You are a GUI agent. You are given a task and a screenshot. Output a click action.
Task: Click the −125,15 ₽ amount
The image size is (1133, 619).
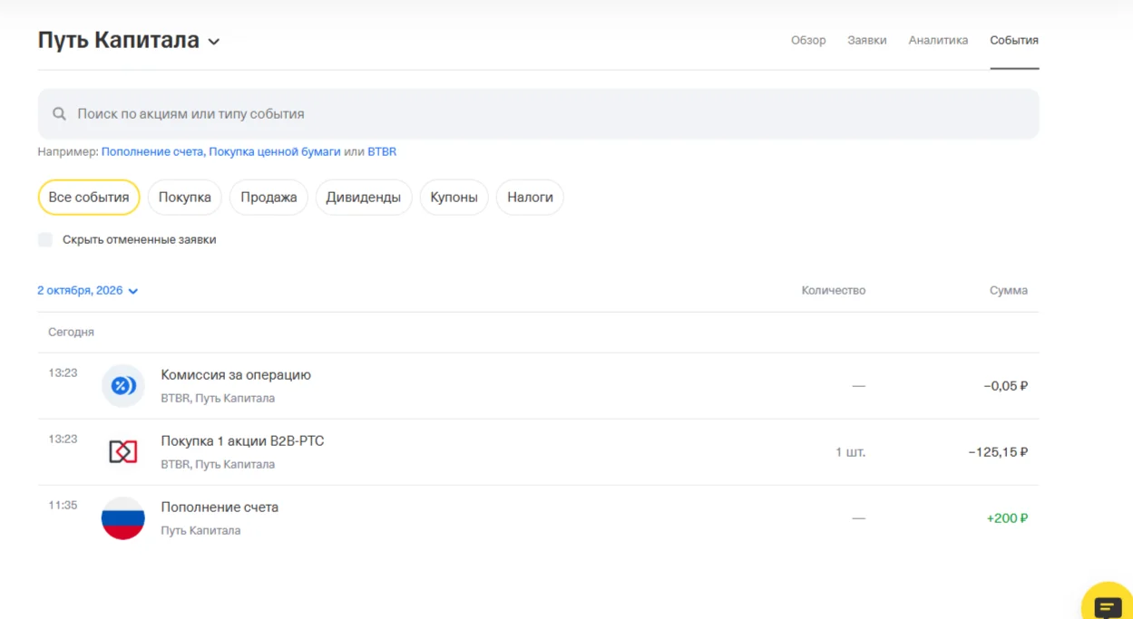[x=998, y=452]
